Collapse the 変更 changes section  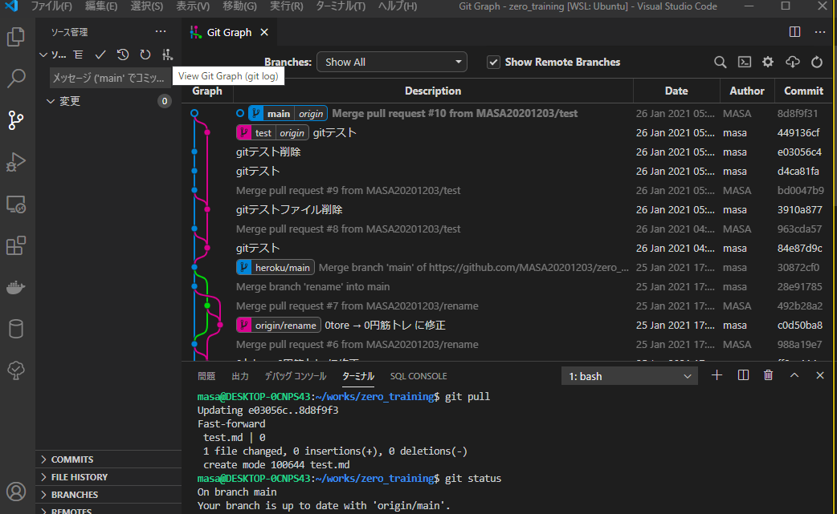51,101
